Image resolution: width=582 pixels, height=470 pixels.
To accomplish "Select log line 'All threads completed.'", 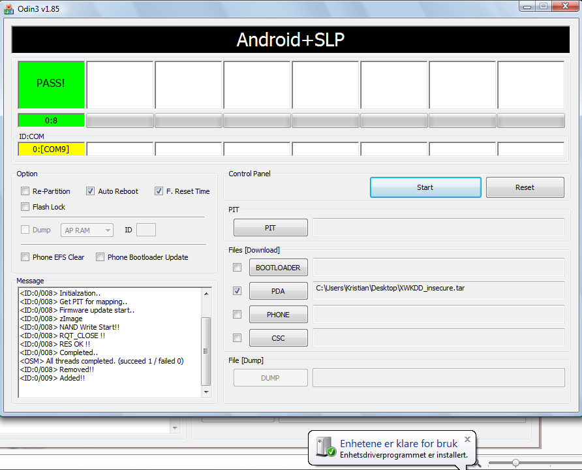I will 102,361.
